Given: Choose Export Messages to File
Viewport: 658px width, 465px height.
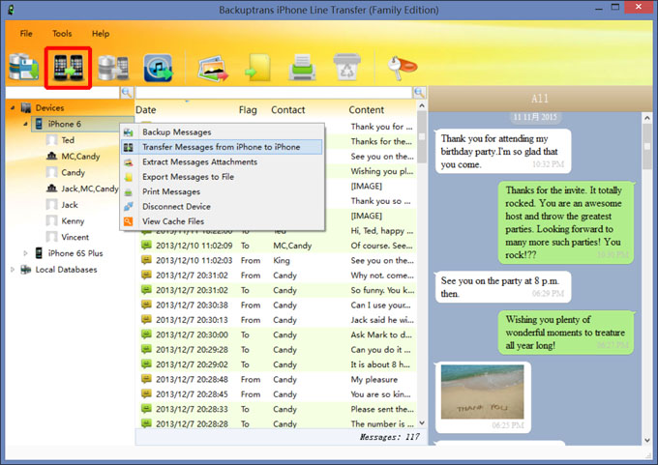Looking at the screenshot, I should (222, 177).
